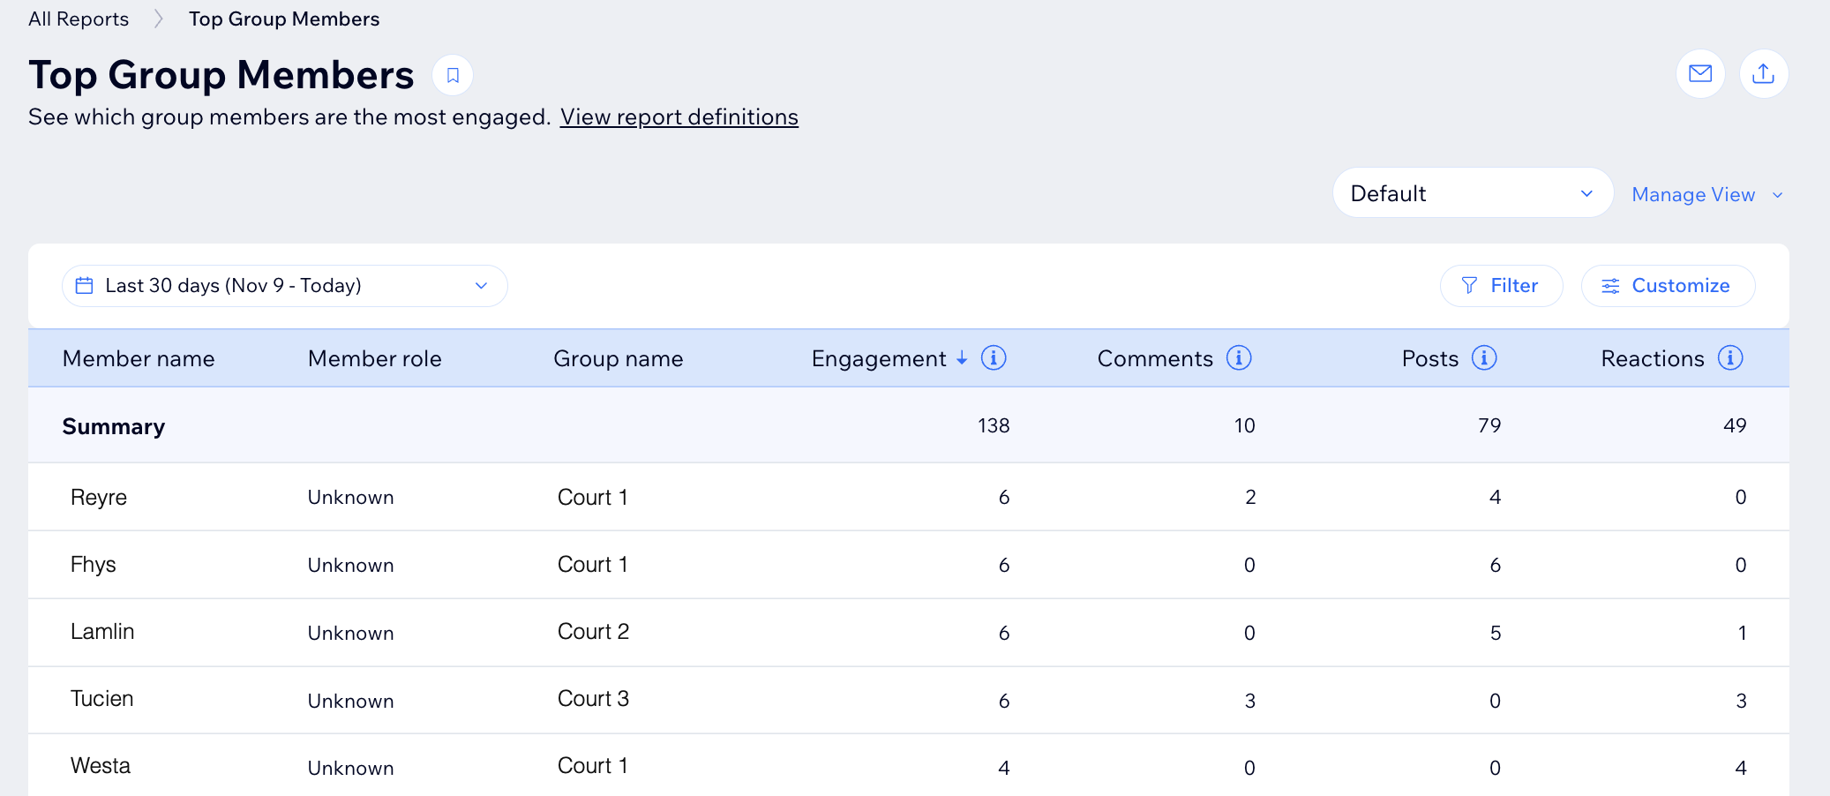Go back to All Reports breadcrumb
Viewport: 1830px width, 796px height.
click(79, 19)
